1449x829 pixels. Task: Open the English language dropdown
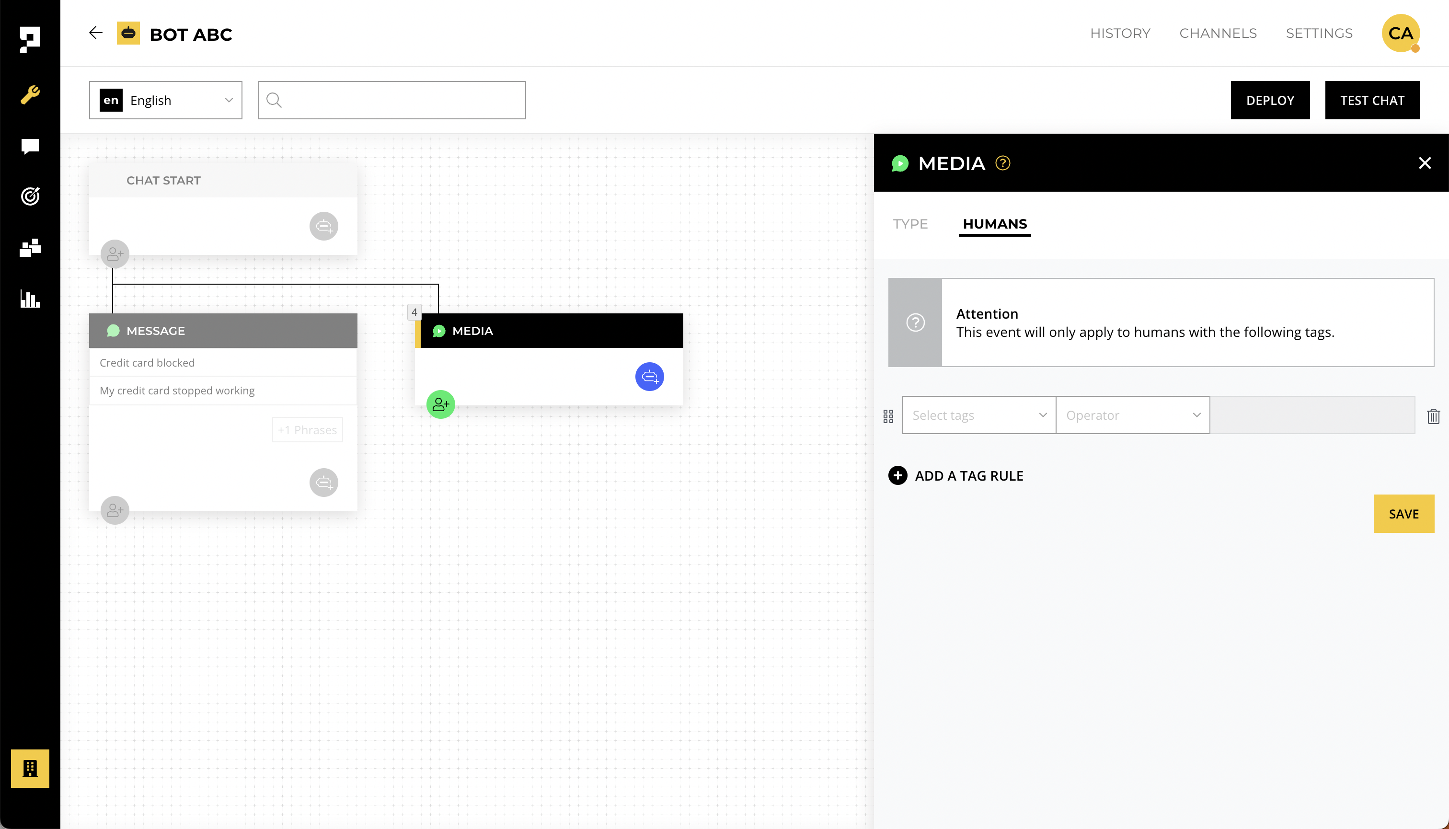166,100
